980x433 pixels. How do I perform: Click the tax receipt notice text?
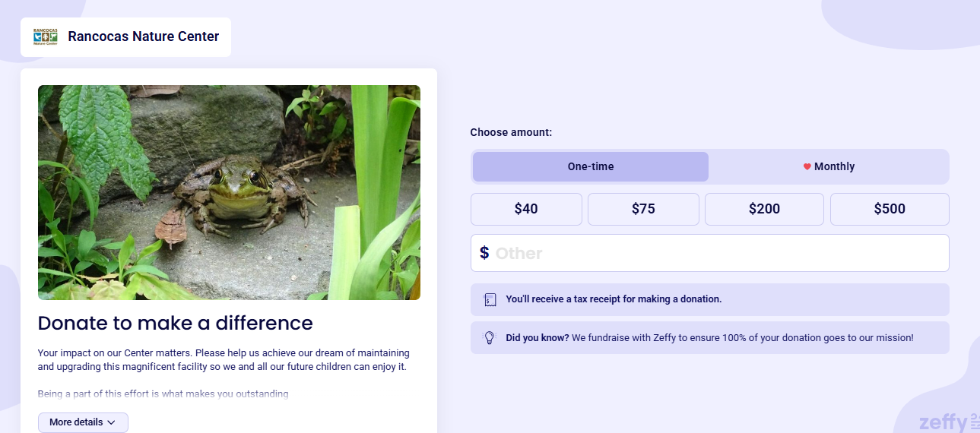614,299
